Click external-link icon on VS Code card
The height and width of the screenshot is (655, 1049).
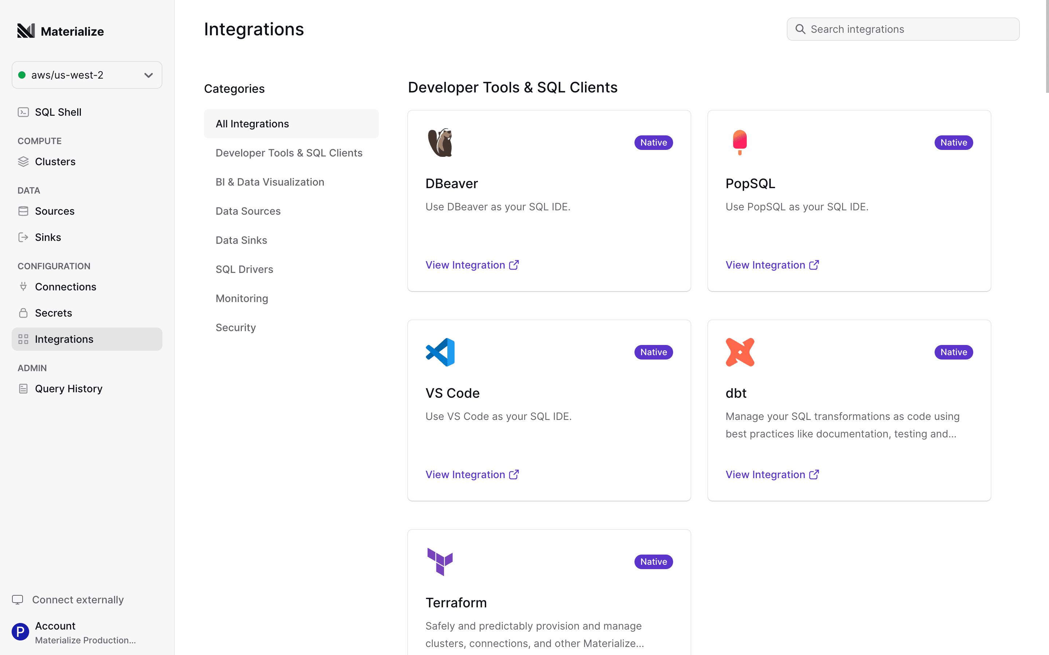coord(514,475)
